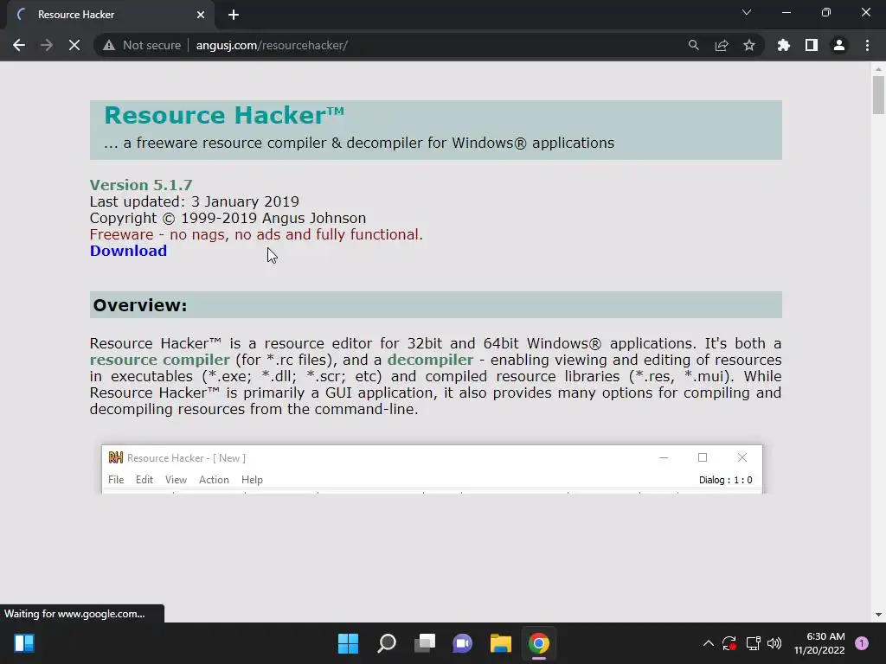Open Chrome's three-dot menu
886x664 pixels.
(x=867, y=45)
